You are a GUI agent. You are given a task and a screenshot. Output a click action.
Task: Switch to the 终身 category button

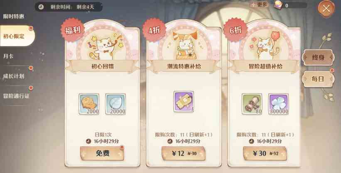pos(318,58)
